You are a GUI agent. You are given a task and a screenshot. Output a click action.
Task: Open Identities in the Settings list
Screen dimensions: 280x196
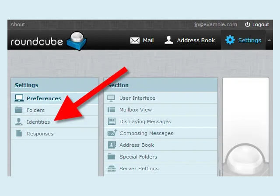(55, 122)
